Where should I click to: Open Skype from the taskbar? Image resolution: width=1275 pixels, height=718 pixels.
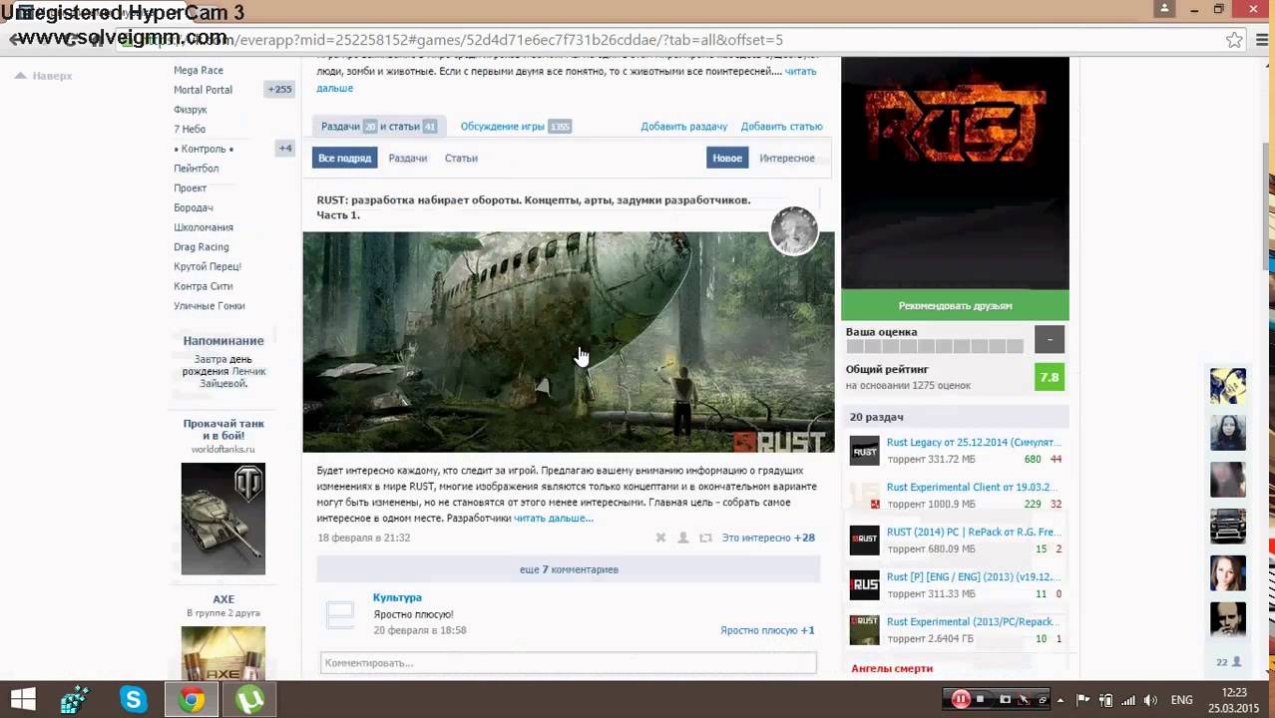click(x=134, y=699)
